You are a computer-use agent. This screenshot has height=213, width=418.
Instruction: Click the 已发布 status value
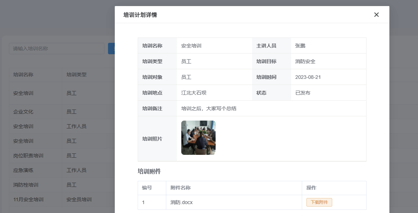(303, 93)
